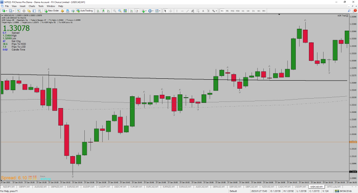Open the Tools menu

41,6
